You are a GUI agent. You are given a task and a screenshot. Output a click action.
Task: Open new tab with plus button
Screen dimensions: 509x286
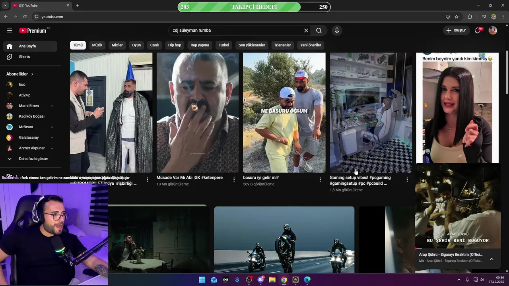pyautogui.click(x=77, y=6)
